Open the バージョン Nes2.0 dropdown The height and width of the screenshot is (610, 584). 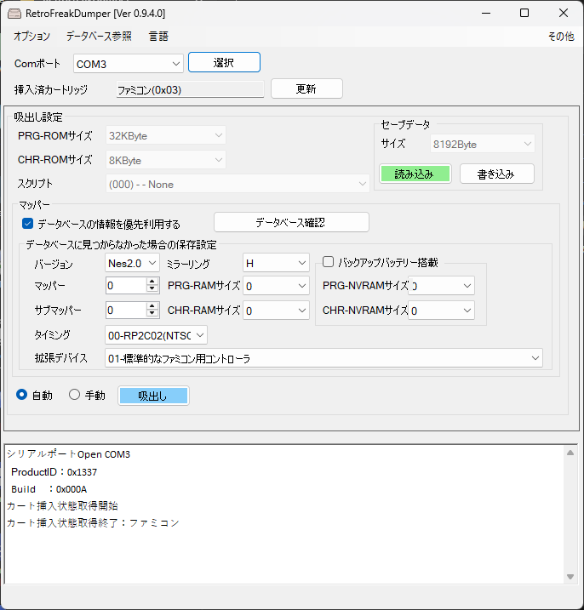point(132,263)
